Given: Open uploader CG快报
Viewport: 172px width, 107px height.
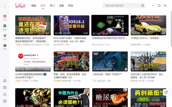Looking at the screenshot, I should pos(25,81).
